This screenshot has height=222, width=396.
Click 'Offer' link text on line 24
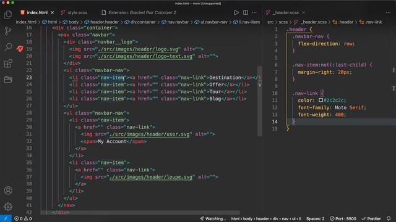[217, 84]
